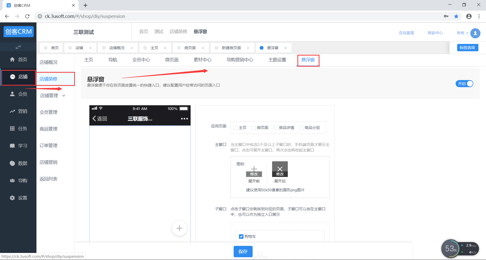Viewport: 486px width, 260px height.
Task: Select 店铺 shop icon in sidebar
Action: pyautogui.click(x=13, y=77)
